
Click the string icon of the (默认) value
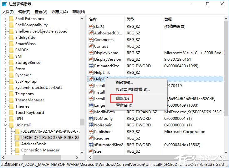click(91, 26)
